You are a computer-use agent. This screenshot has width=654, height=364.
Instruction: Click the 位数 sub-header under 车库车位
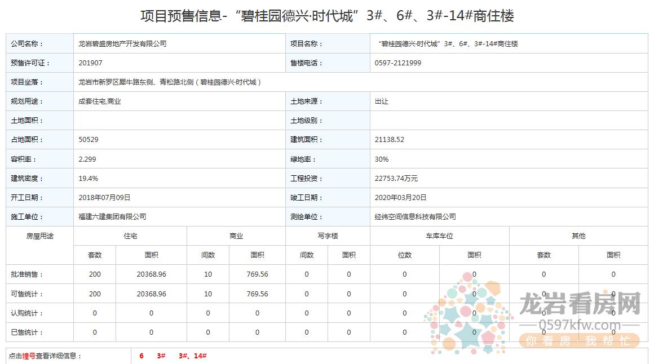click(x=405, y=255)
